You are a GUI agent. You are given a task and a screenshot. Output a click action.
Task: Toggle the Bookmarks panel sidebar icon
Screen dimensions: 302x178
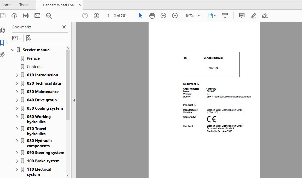[2, 43]
